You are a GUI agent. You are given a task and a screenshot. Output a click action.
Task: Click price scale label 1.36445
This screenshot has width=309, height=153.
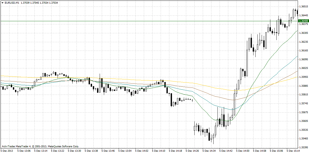pos(303,15)
